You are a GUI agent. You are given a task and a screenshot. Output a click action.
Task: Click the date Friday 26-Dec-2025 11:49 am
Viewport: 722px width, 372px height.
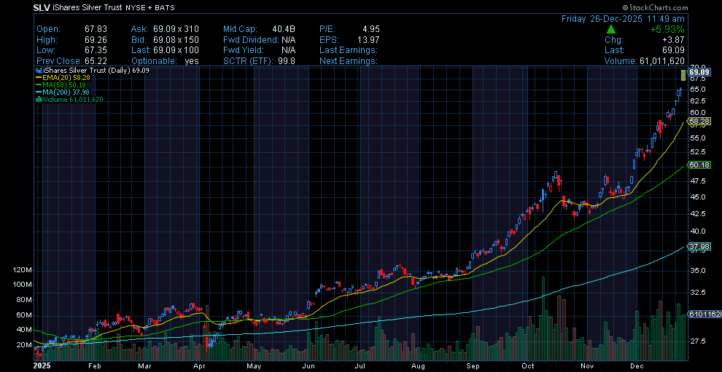click(623, 19)
